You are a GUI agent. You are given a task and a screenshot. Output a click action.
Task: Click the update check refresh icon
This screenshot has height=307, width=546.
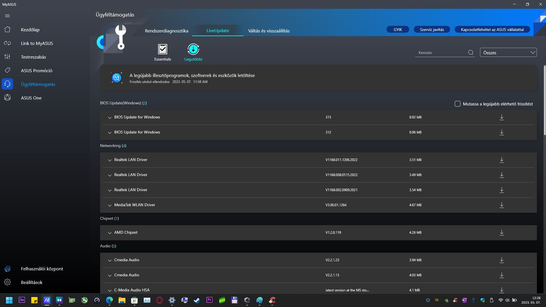click(117, 78)
